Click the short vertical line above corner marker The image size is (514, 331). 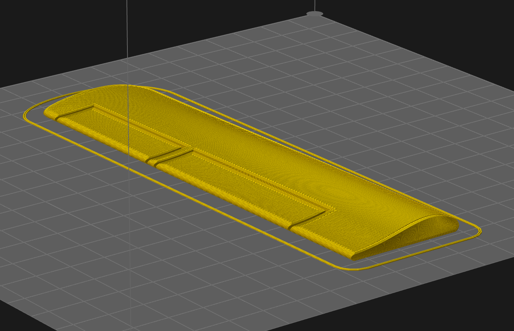[315, 5]
